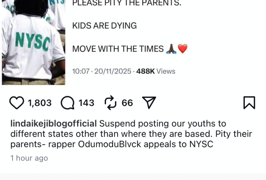Click the caption starting 'Suspend posting our youths'

pyautogui.click(x=131, y=134)
